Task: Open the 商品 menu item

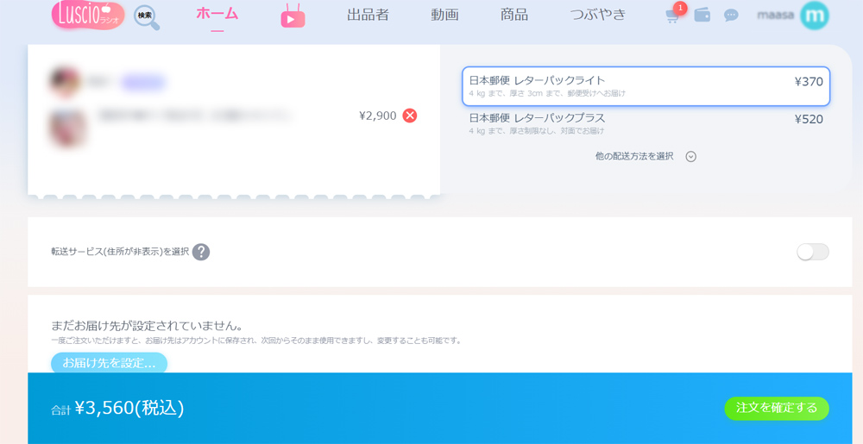Action: (513, 15)
